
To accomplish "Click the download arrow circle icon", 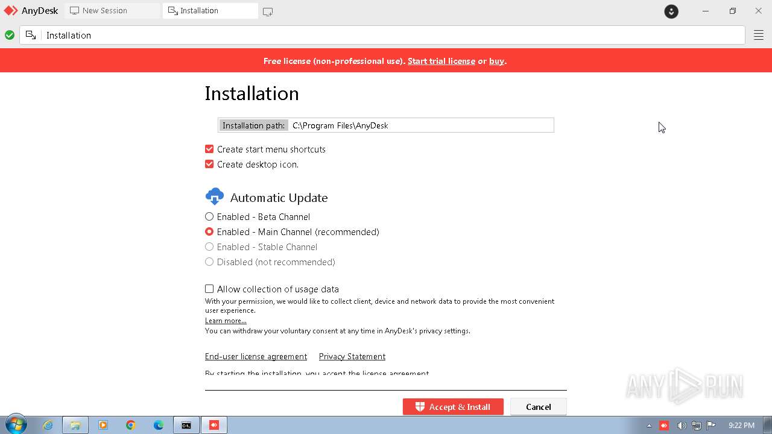I will (671, 11).
